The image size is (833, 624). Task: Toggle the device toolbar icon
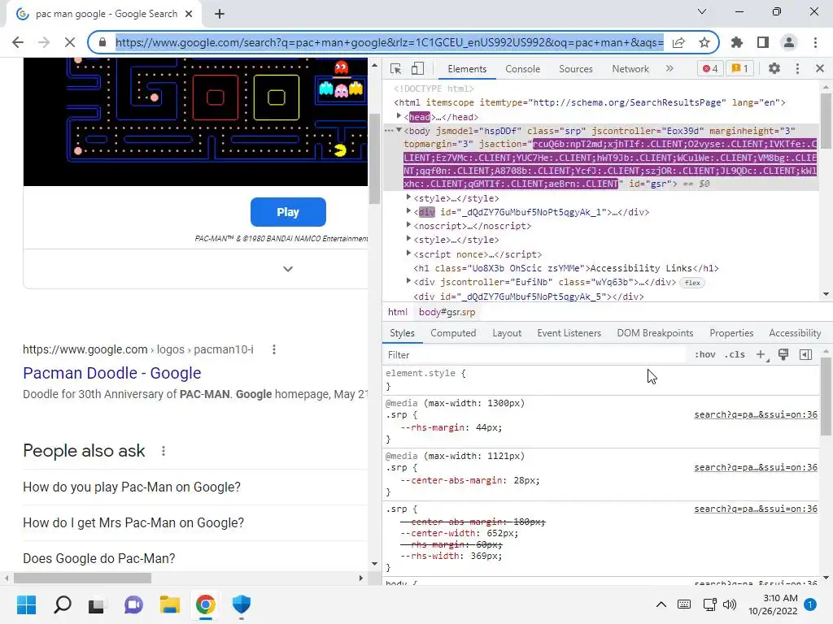click(x=418, y=69)
